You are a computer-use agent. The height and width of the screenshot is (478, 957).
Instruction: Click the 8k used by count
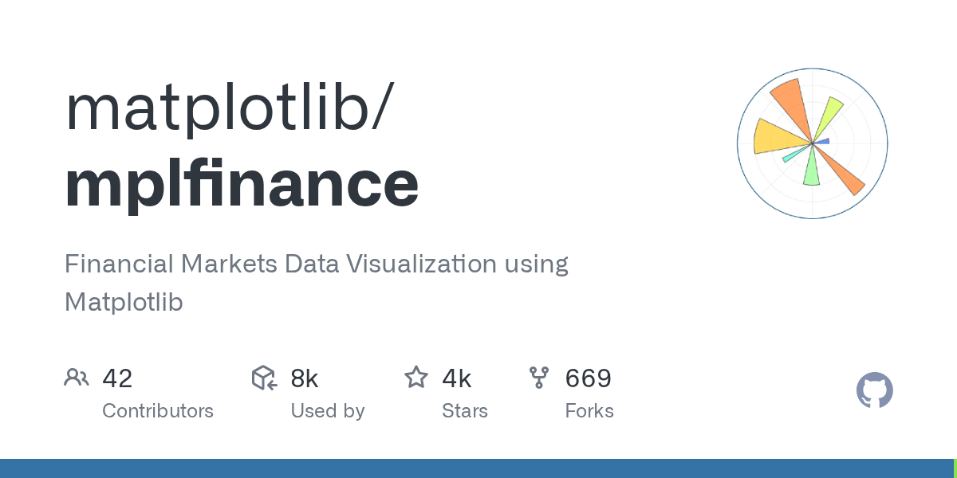[x=305, y=378]
